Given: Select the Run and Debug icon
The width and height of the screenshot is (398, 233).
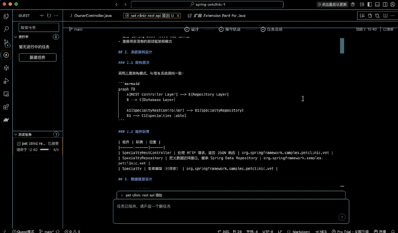Looking at the screenshot, I should 6,81.
